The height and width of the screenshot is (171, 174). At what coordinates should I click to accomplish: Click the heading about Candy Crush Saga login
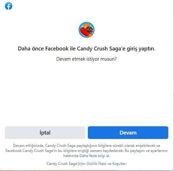[87, 49]
